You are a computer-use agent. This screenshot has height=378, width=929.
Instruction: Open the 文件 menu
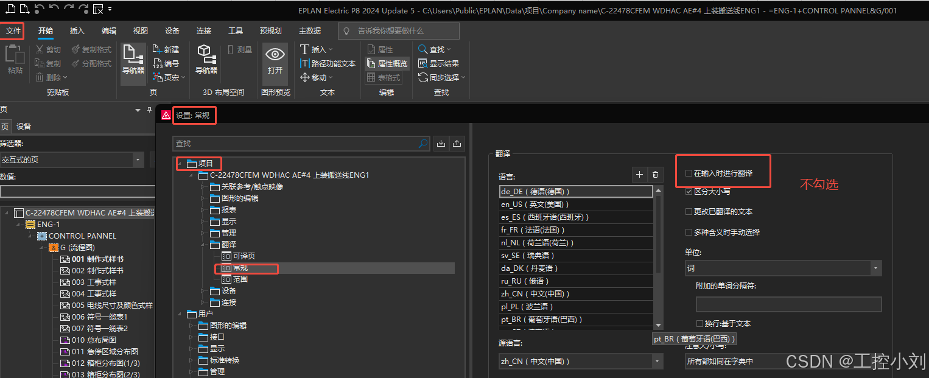click(13, 30)
